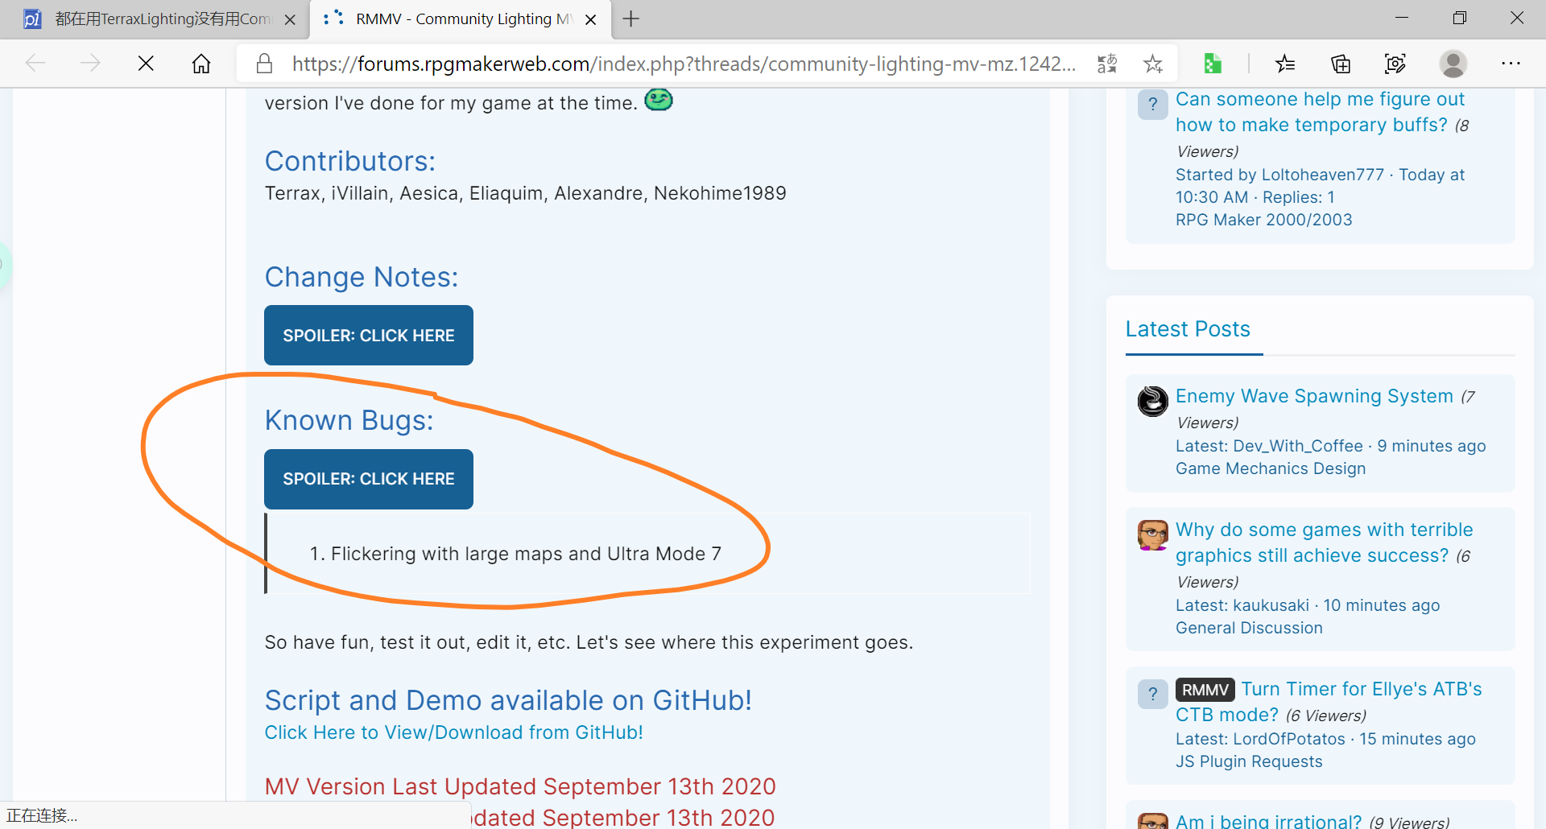Click question icon beside Turn Timer thread

pyautogui.click(x=1152, y=694)
